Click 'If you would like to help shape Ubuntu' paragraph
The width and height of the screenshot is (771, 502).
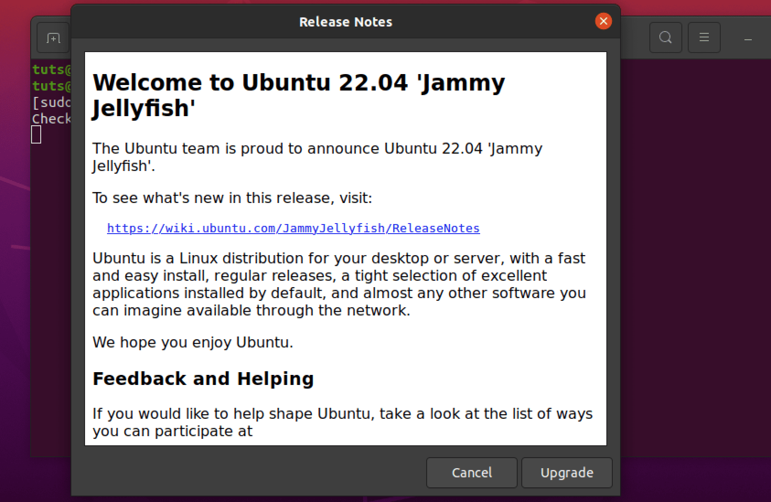coord(343,422)
